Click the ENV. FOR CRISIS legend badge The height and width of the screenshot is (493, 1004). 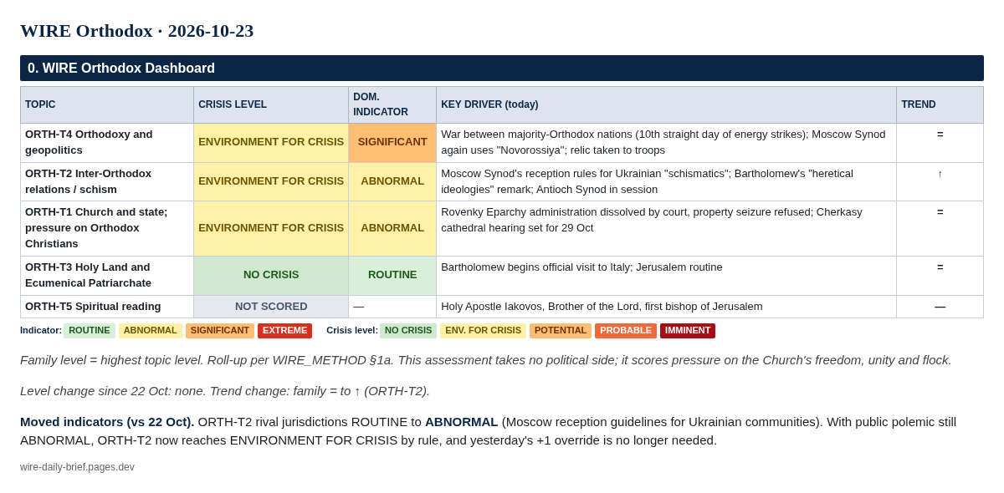click(x=483, y=331)
